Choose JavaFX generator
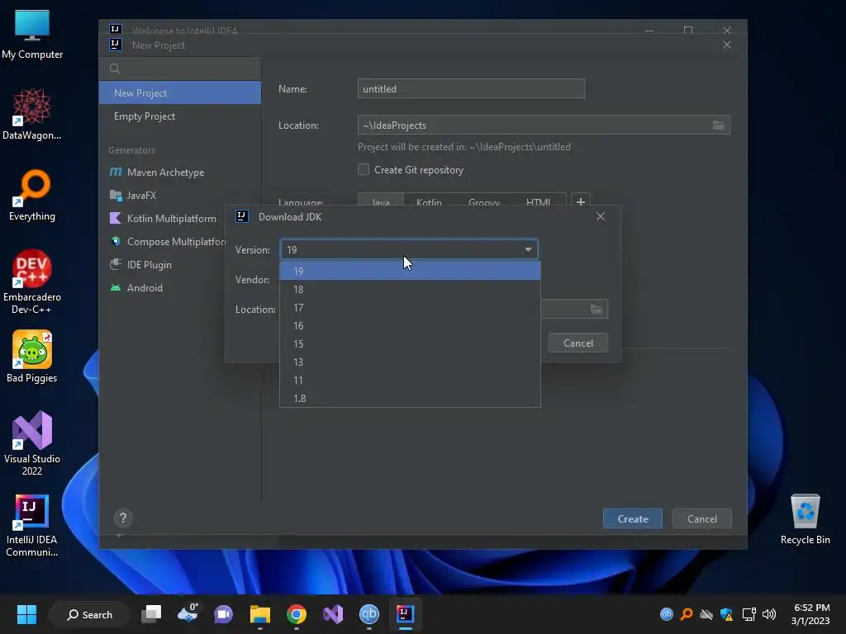The image size is (846, 634). coord(180,196)
